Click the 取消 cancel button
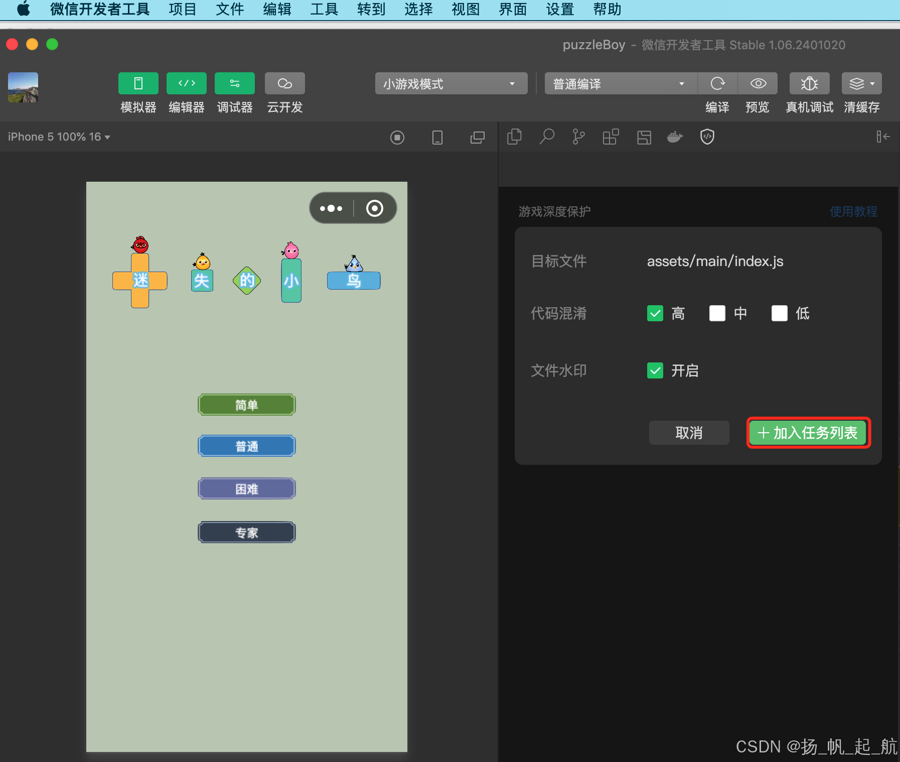 tap(689, 433)
